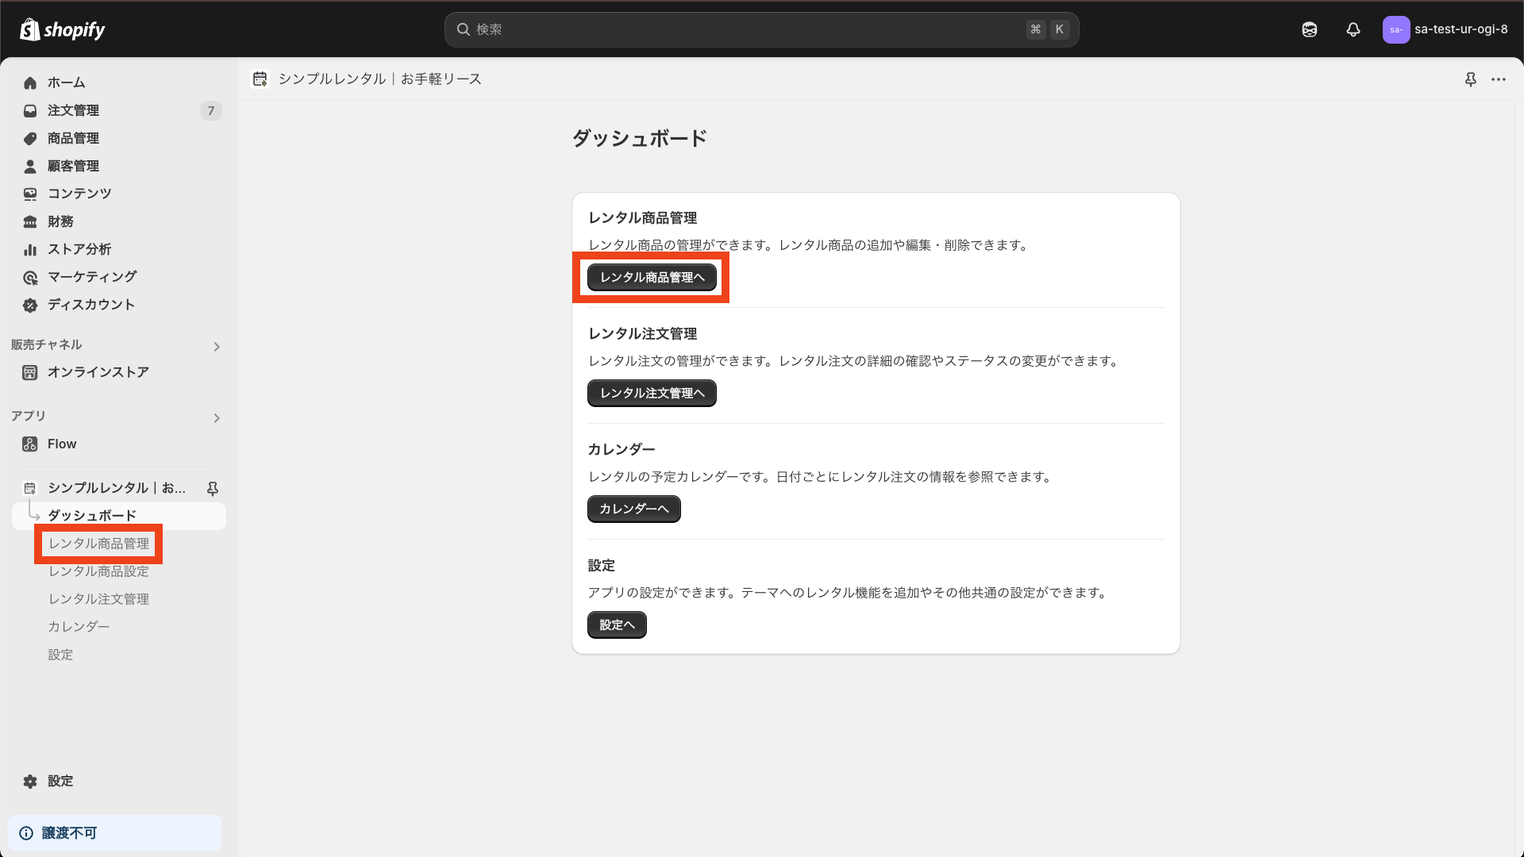Open the sa-test-ur-ogi-8 account menu
The image size is (1524, 857).
1445,29
